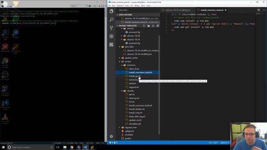This screenshot has height=150, width=267.
Task: Expand the packer_cache folder
Action: tap(131, 58)
